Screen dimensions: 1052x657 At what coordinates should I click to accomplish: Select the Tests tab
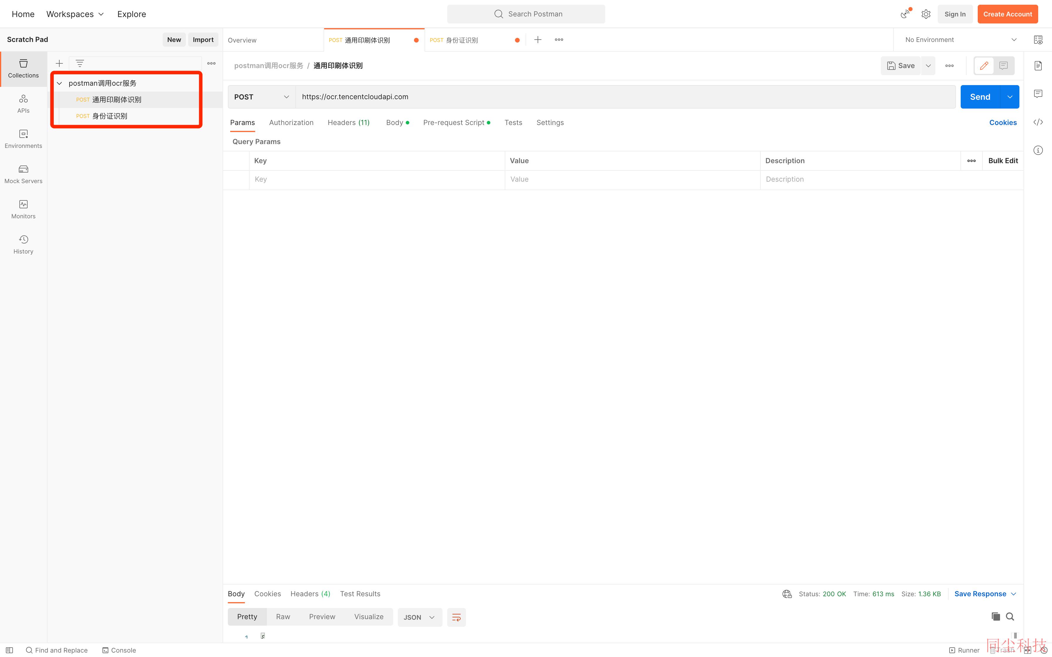(513, 123)
